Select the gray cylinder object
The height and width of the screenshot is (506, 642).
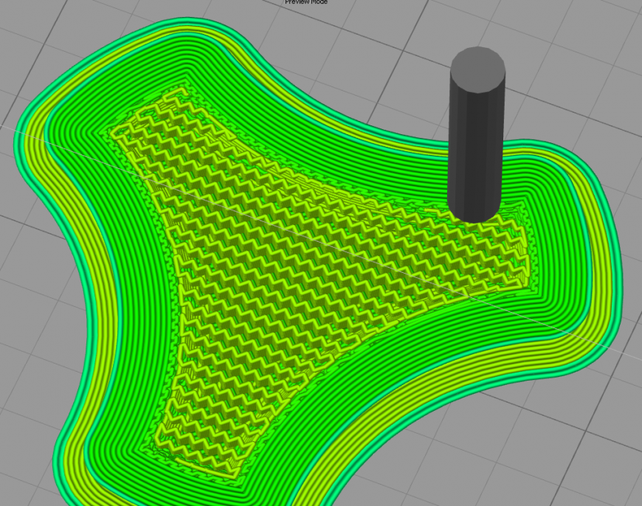coord(477,133)
